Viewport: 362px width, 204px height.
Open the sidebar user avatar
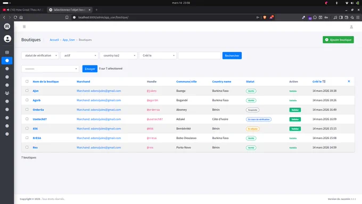tap(7, 38)
